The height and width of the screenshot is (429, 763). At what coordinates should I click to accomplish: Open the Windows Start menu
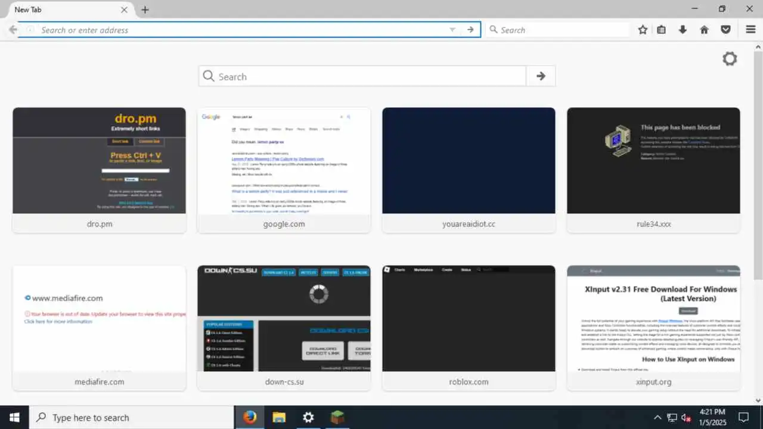[x=14, y=417]
